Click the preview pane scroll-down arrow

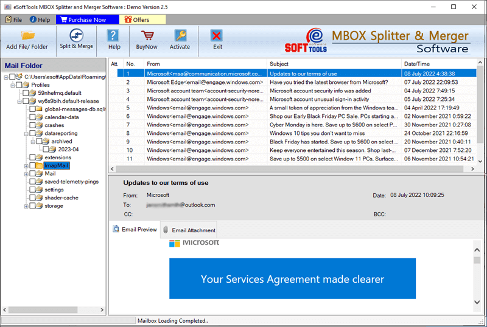[477, 302]
